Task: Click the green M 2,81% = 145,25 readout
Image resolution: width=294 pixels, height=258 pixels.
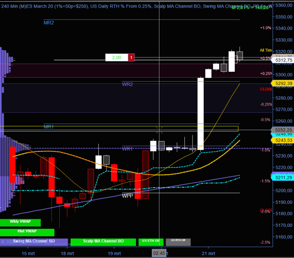Action: (x=250, y=8)
